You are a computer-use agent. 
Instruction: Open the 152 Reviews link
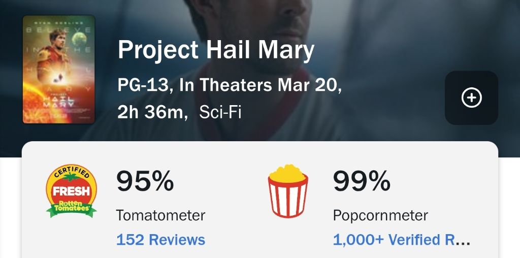pos(160,239)
